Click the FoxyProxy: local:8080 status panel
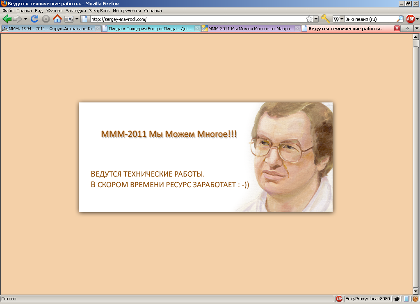Image resolution: width=420 pixels, height=304 pixels. (x=367, y=299)
